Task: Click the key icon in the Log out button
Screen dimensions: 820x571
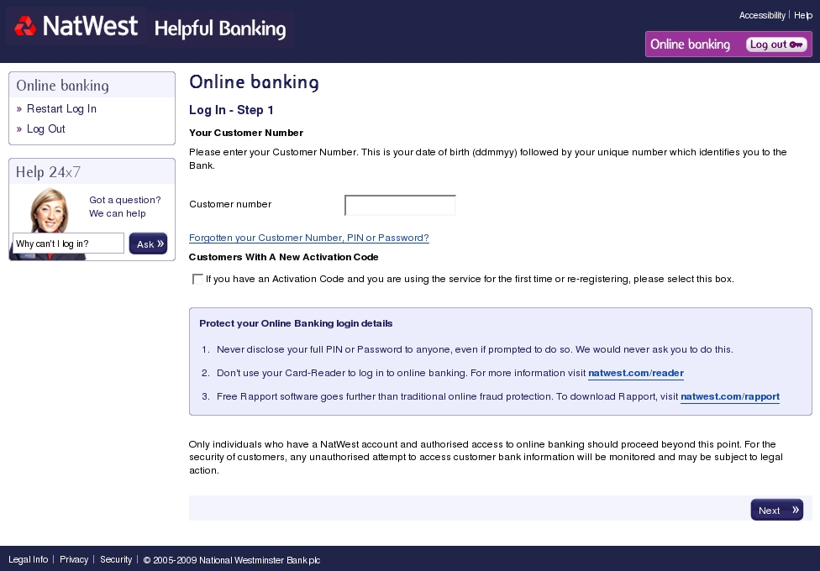Action: pos(796,45)
